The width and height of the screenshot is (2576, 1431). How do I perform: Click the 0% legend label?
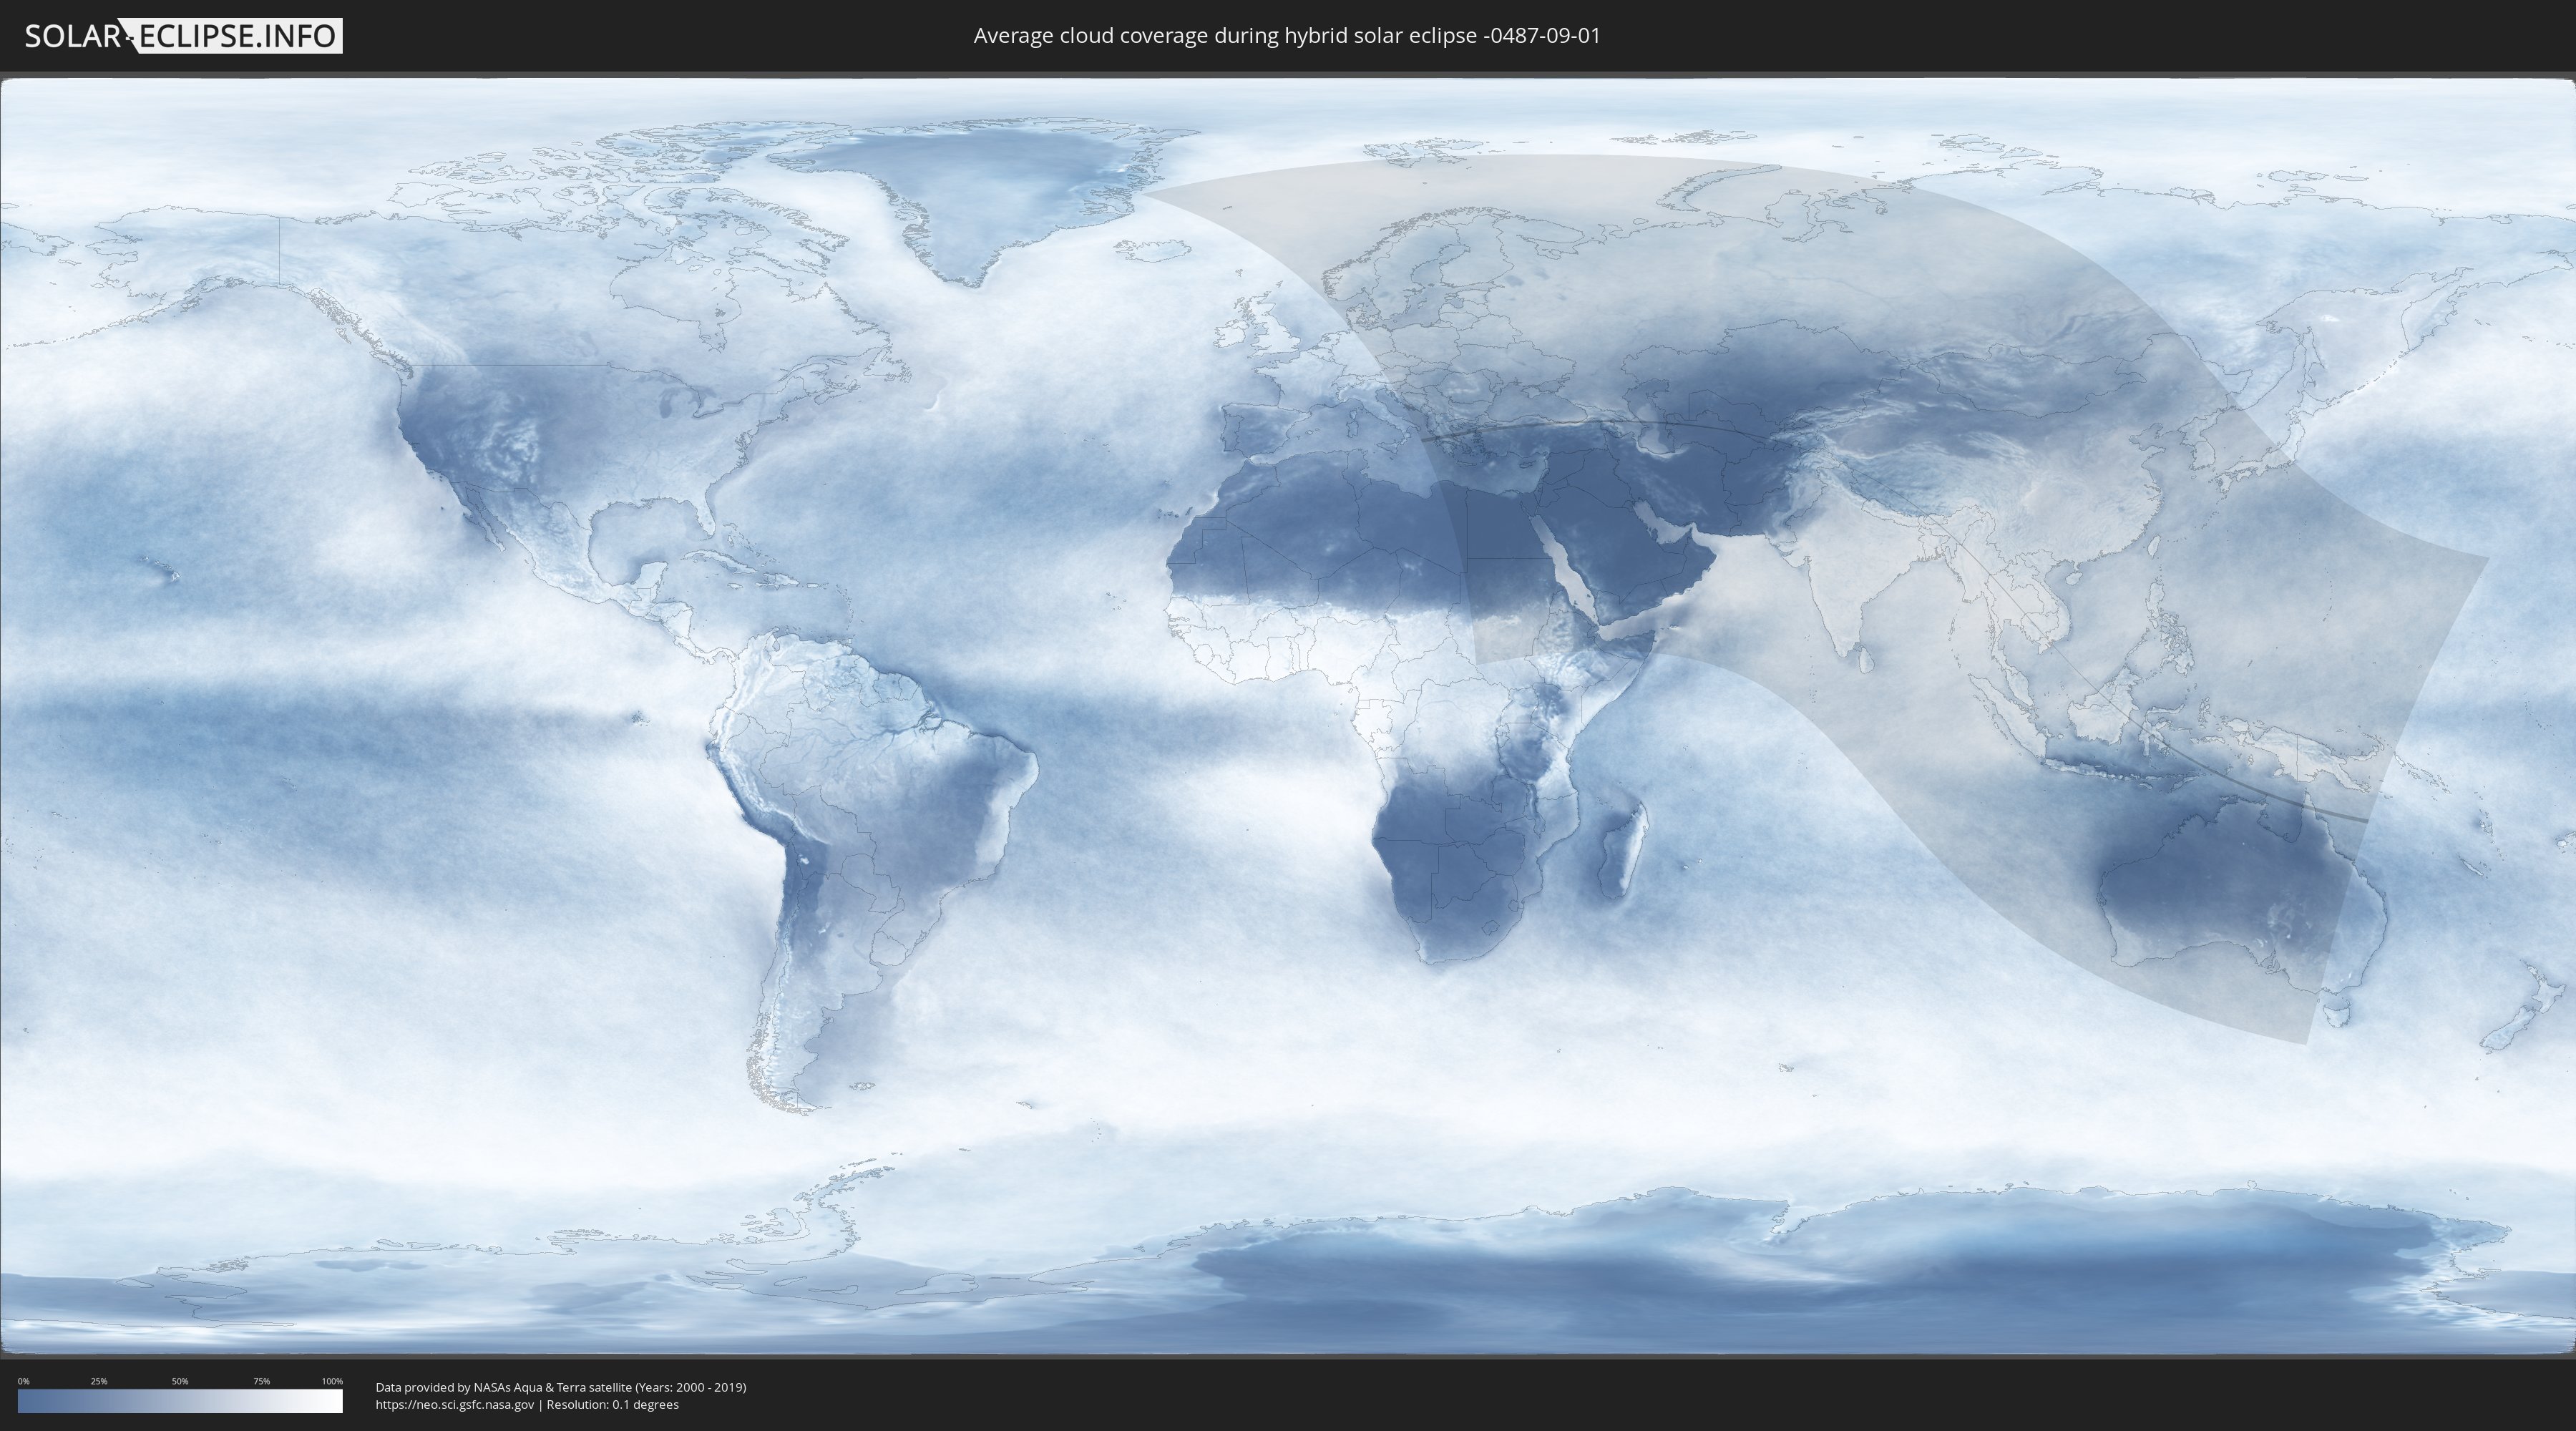23,1381
